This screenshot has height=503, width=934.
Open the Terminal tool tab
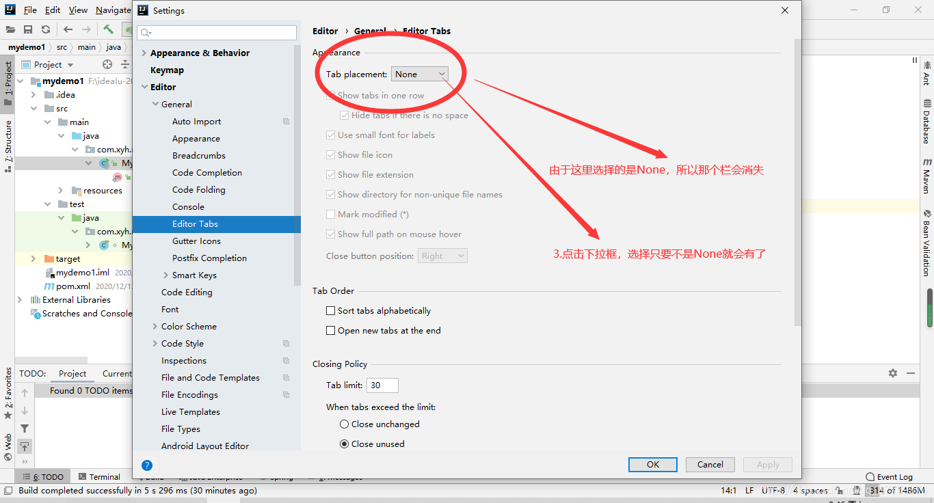point(99,477)
